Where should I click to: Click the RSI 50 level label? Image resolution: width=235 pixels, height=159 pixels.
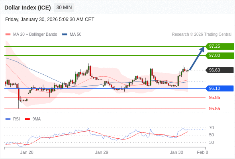click(x=211, y=135)
